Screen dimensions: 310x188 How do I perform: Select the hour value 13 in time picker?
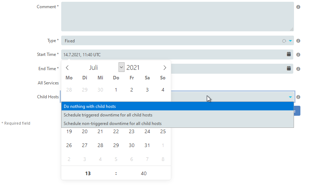(88, 173)
